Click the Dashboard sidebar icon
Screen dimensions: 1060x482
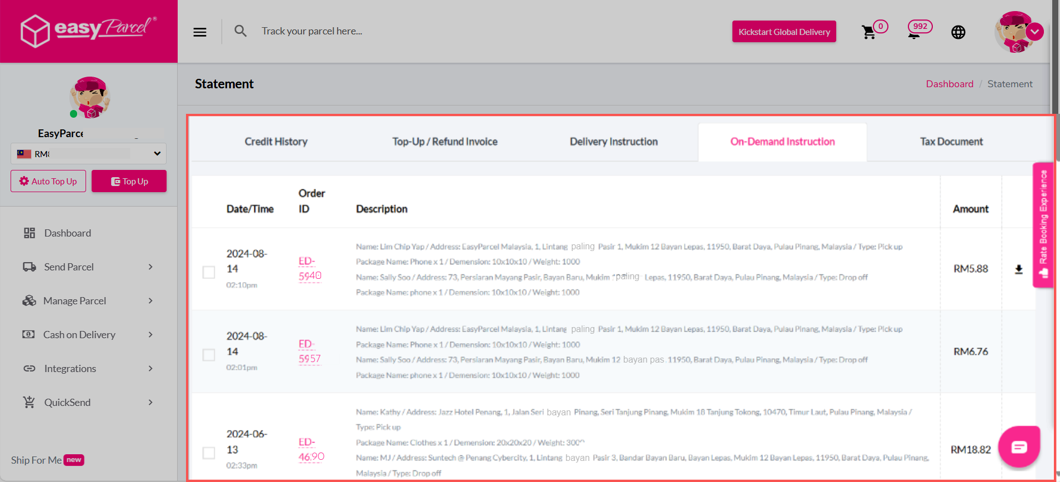click(x=29, y=233)
